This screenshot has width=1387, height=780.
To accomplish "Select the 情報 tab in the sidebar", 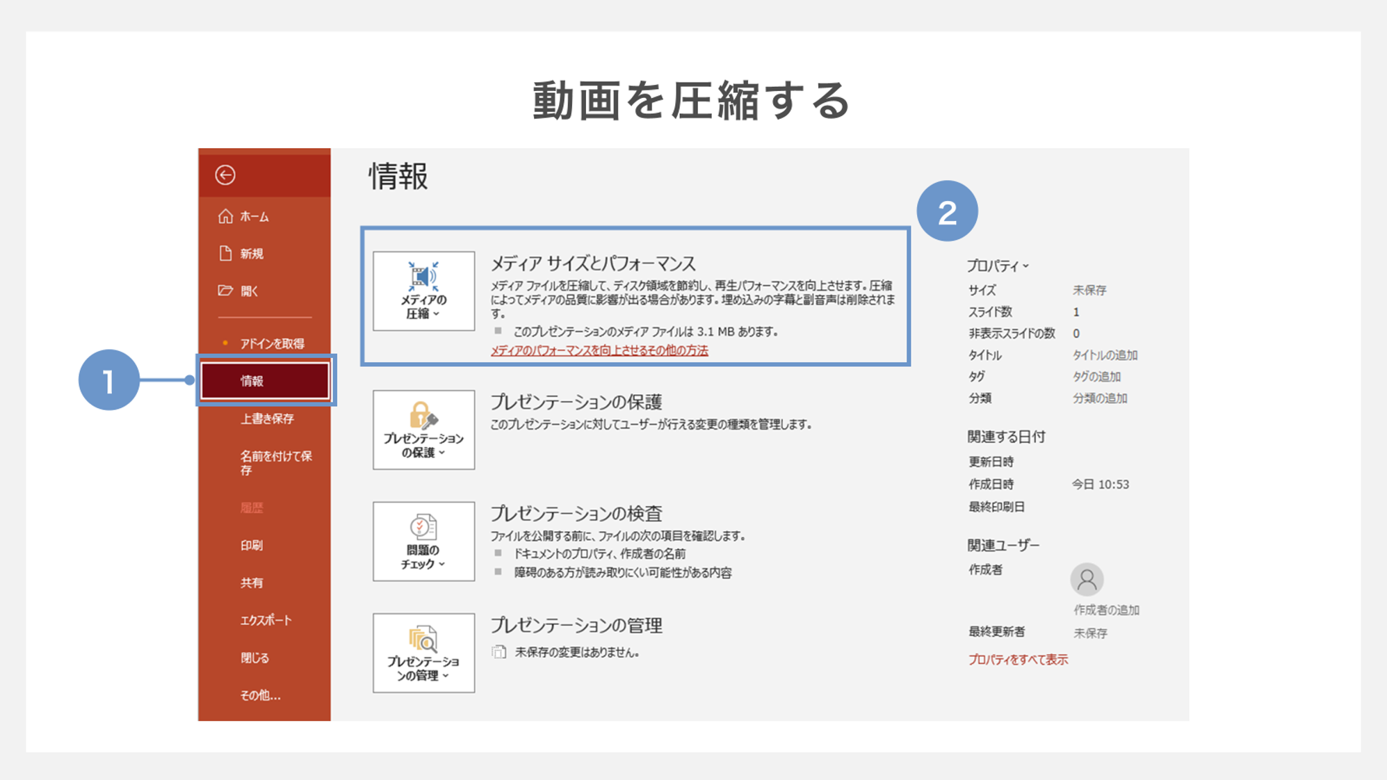I will coord(265,380).
